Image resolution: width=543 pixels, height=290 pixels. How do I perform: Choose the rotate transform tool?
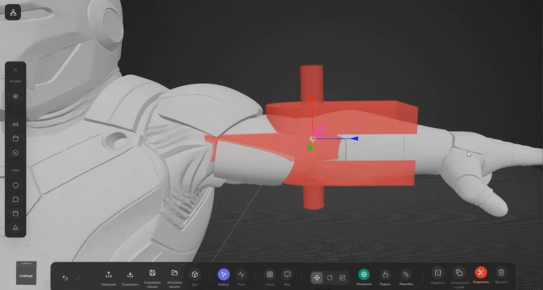click(330, 278)
